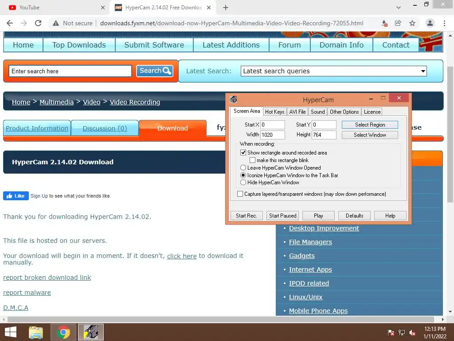Click the Start Y input field
This screenshot has height=341, width=454.
[x=324, y=125]
